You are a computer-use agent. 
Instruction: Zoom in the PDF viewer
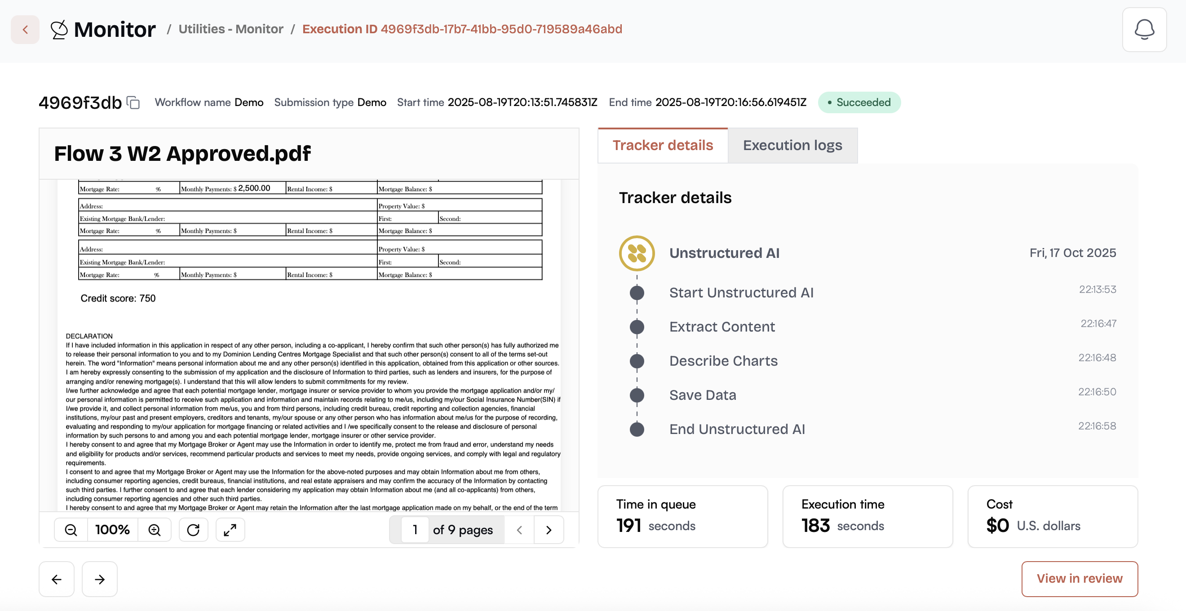coord(155,530)
